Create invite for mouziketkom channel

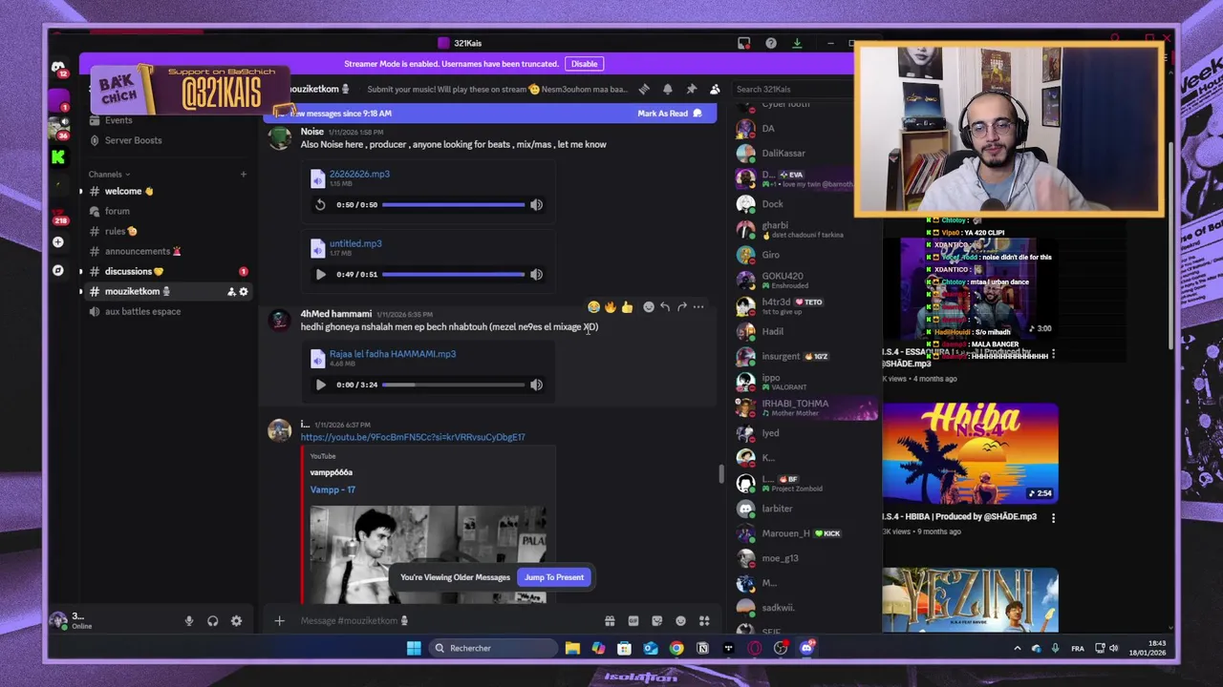coord(231,291)
